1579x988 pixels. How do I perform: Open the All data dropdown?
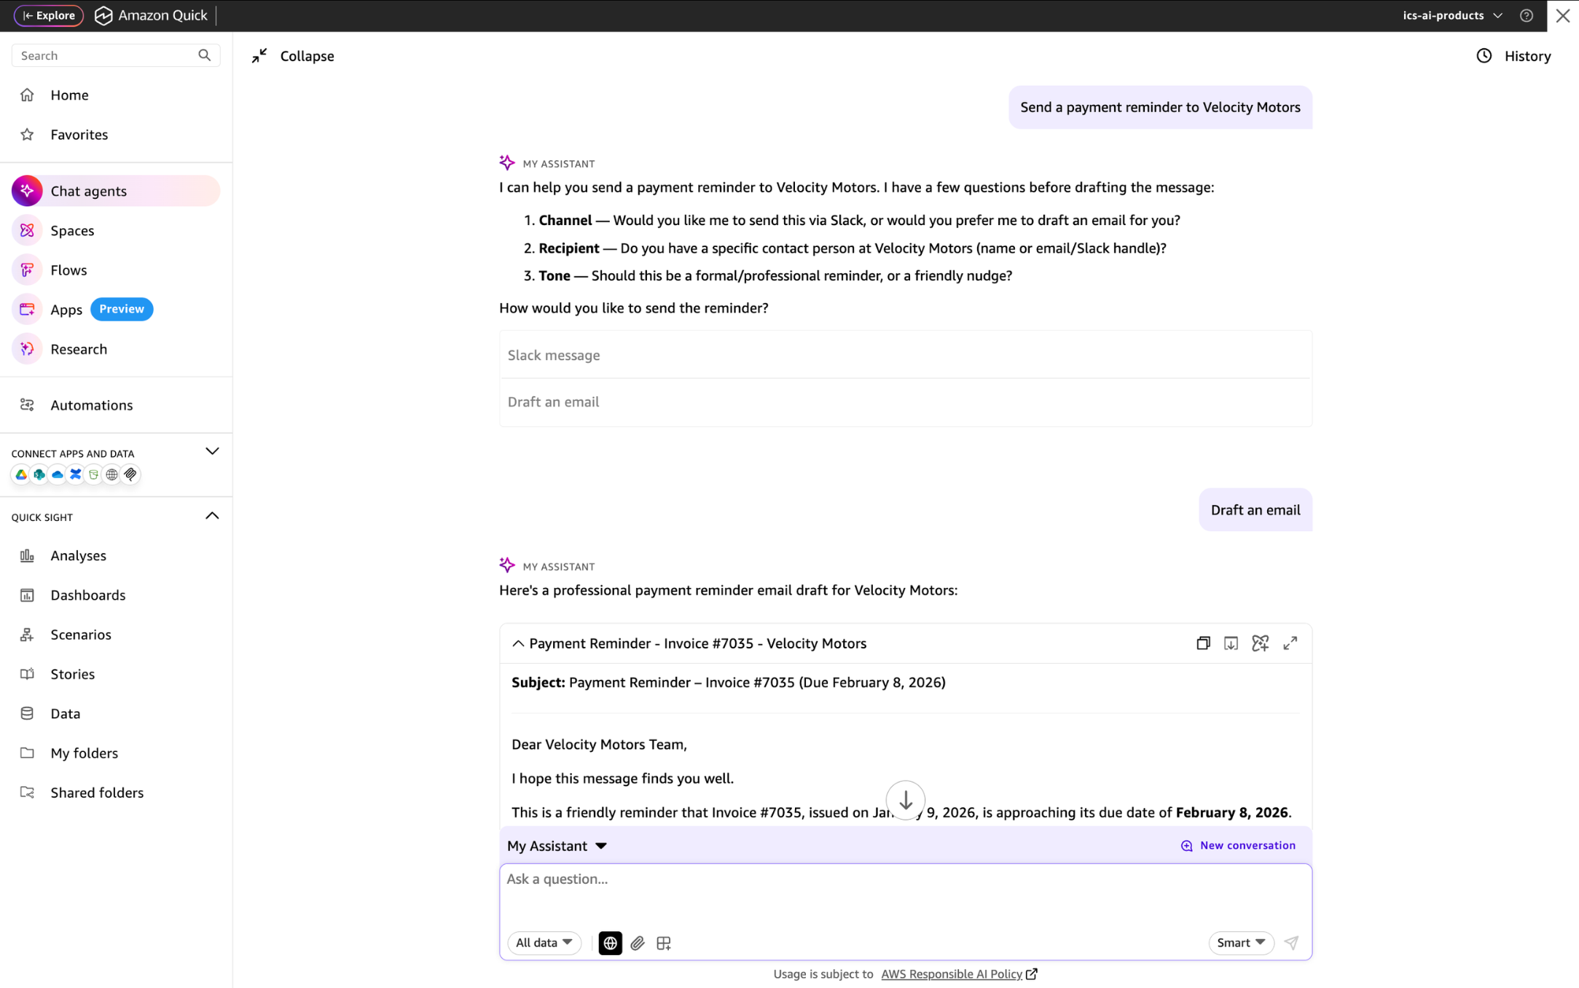click(544, 943)
